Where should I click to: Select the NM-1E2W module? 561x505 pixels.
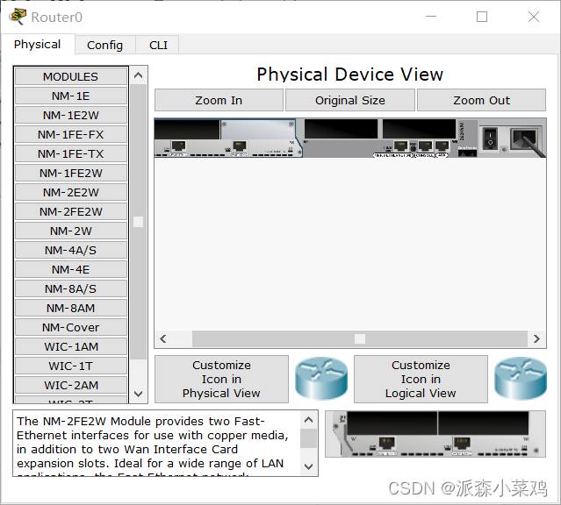pyautogui.click(x=71, y=115)
